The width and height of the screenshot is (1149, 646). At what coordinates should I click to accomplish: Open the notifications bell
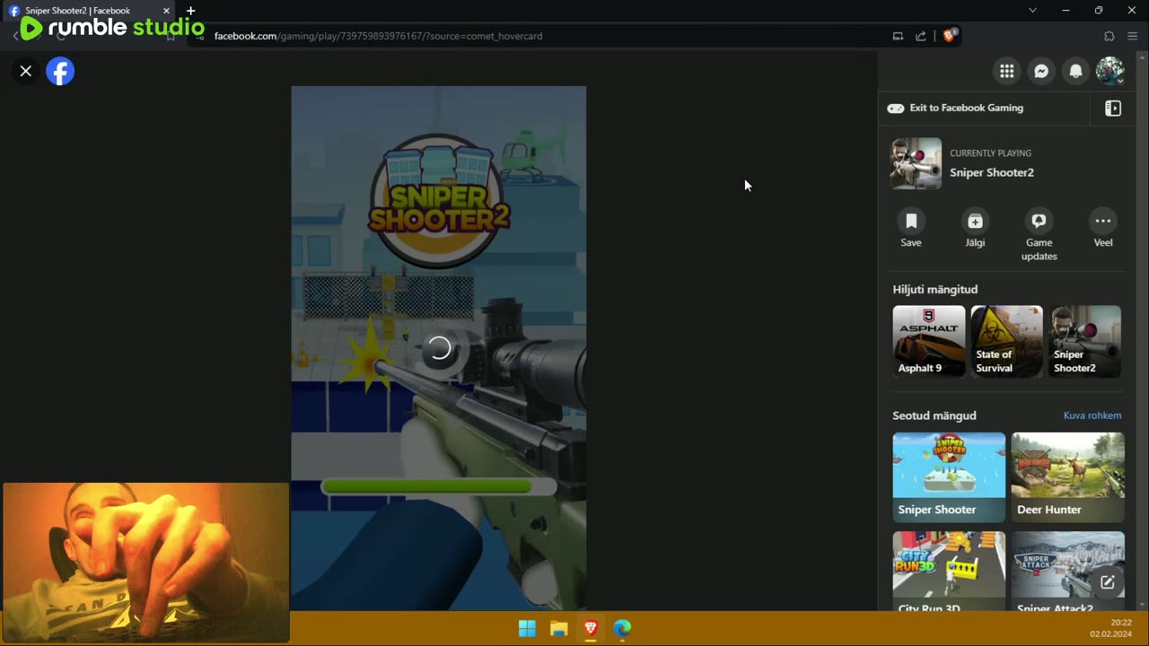click(x=1075, y=71)
